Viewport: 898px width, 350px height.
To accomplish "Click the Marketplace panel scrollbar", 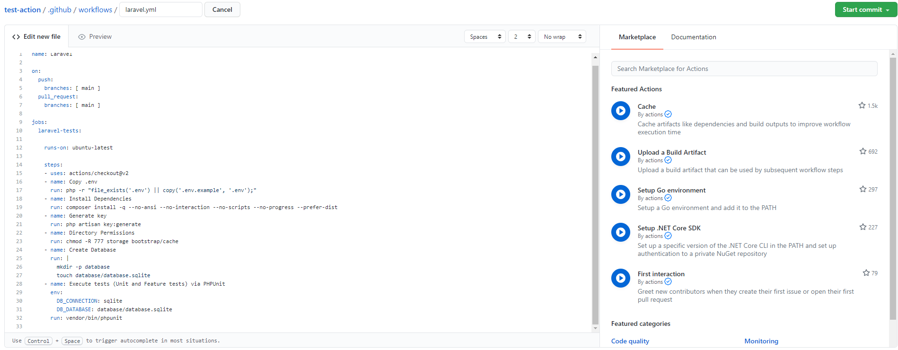I will point(893,189).
